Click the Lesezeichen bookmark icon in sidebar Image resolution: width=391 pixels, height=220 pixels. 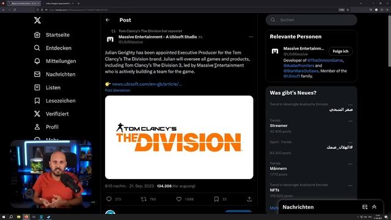point(37,100)
